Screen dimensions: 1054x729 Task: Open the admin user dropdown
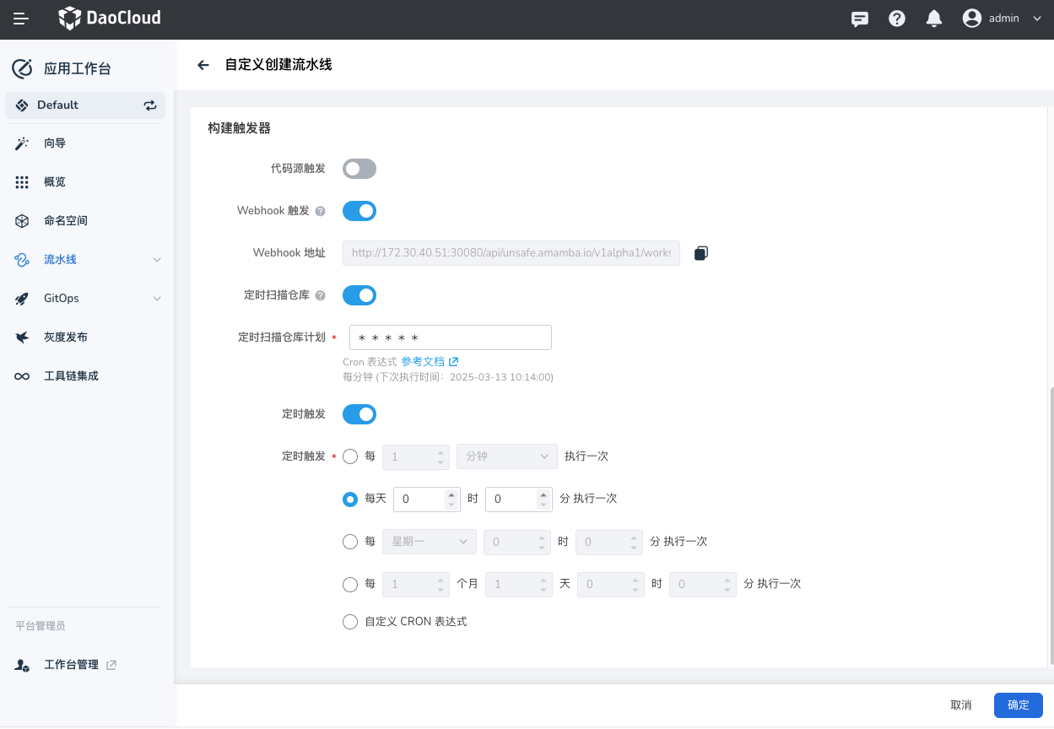(1003, 19)
